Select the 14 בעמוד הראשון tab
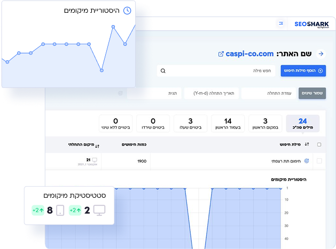 click(228, 123)
